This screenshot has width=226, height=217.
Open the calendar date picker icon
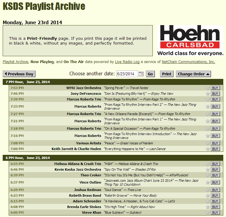click(141, 74)
